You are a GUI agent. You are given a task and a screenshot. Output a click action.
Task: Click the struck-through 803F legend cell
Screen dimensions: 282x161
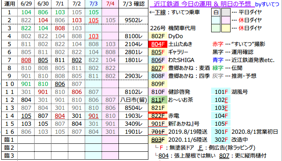(158, 140)
